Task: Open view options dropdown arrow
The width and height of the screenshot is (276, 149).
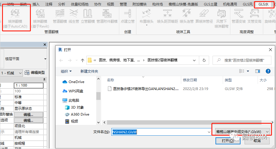Action: click(x=248, y=71)
